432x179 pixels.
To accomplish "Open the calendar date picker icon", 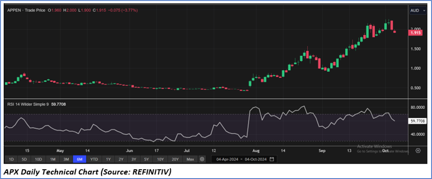I will (272, 159).
